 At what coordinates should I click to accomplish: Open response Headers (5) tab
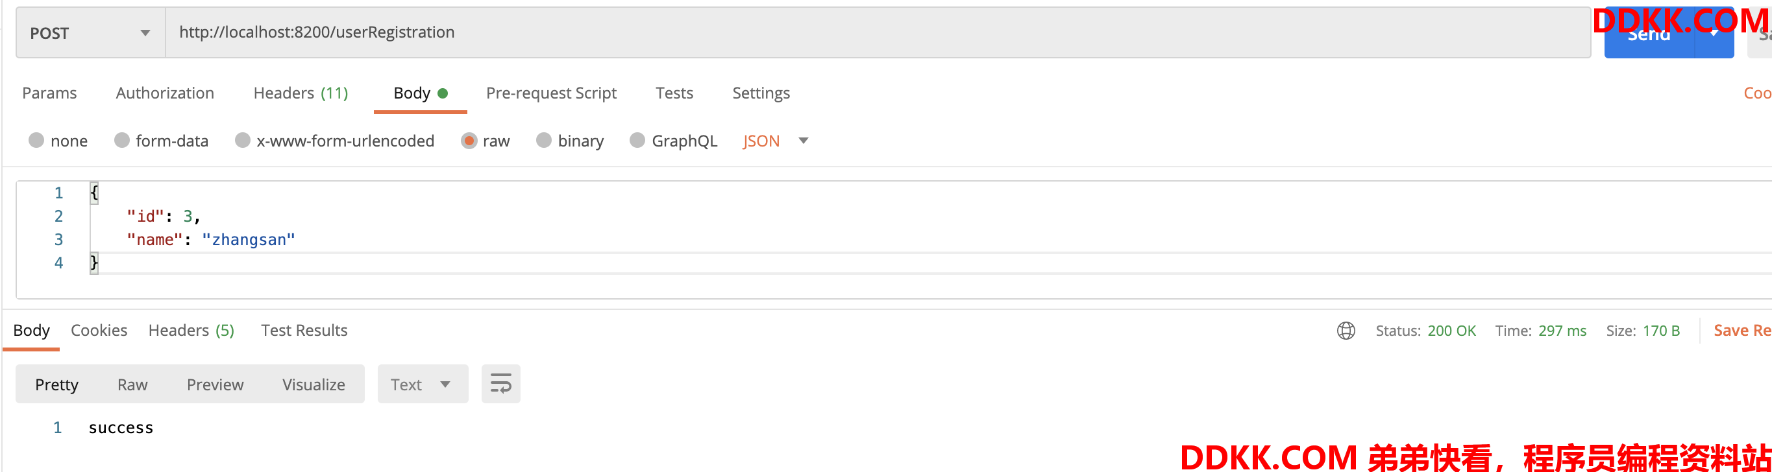pos(191,331)
